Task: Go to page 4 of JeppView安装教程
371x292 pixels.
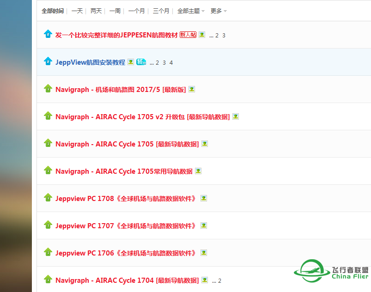Action: click(170, 62)
